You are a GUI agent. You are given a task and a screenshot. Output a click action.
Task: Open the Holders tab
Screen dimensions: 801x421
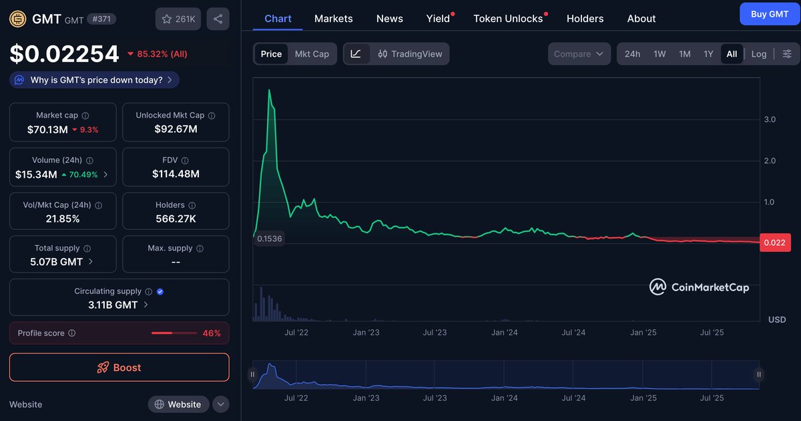(x=585, y=19)
